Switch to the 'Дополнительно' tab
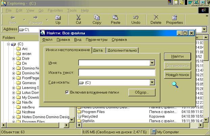The width and height of the screenshot is (210, 136). tap(122, 50)
